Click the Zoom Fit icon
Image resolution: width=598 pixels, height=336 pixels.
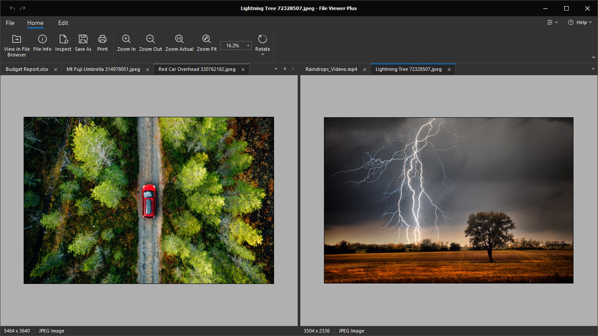[x=207, y=39]
